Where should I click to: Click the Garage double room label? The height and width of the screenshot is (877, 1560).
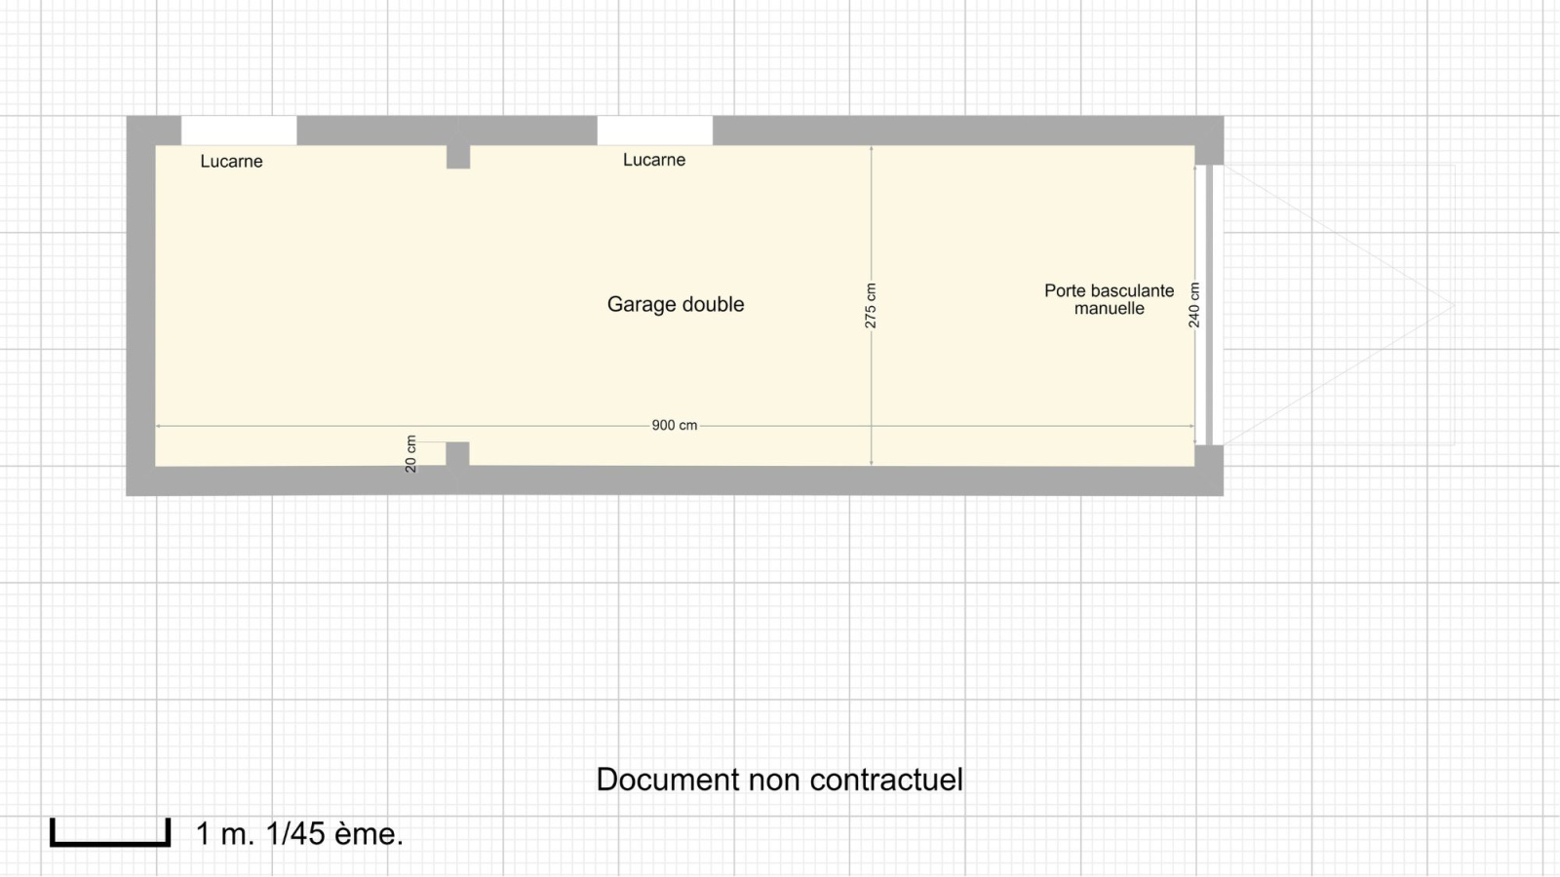pyautogui.click(x=675, y=305)
